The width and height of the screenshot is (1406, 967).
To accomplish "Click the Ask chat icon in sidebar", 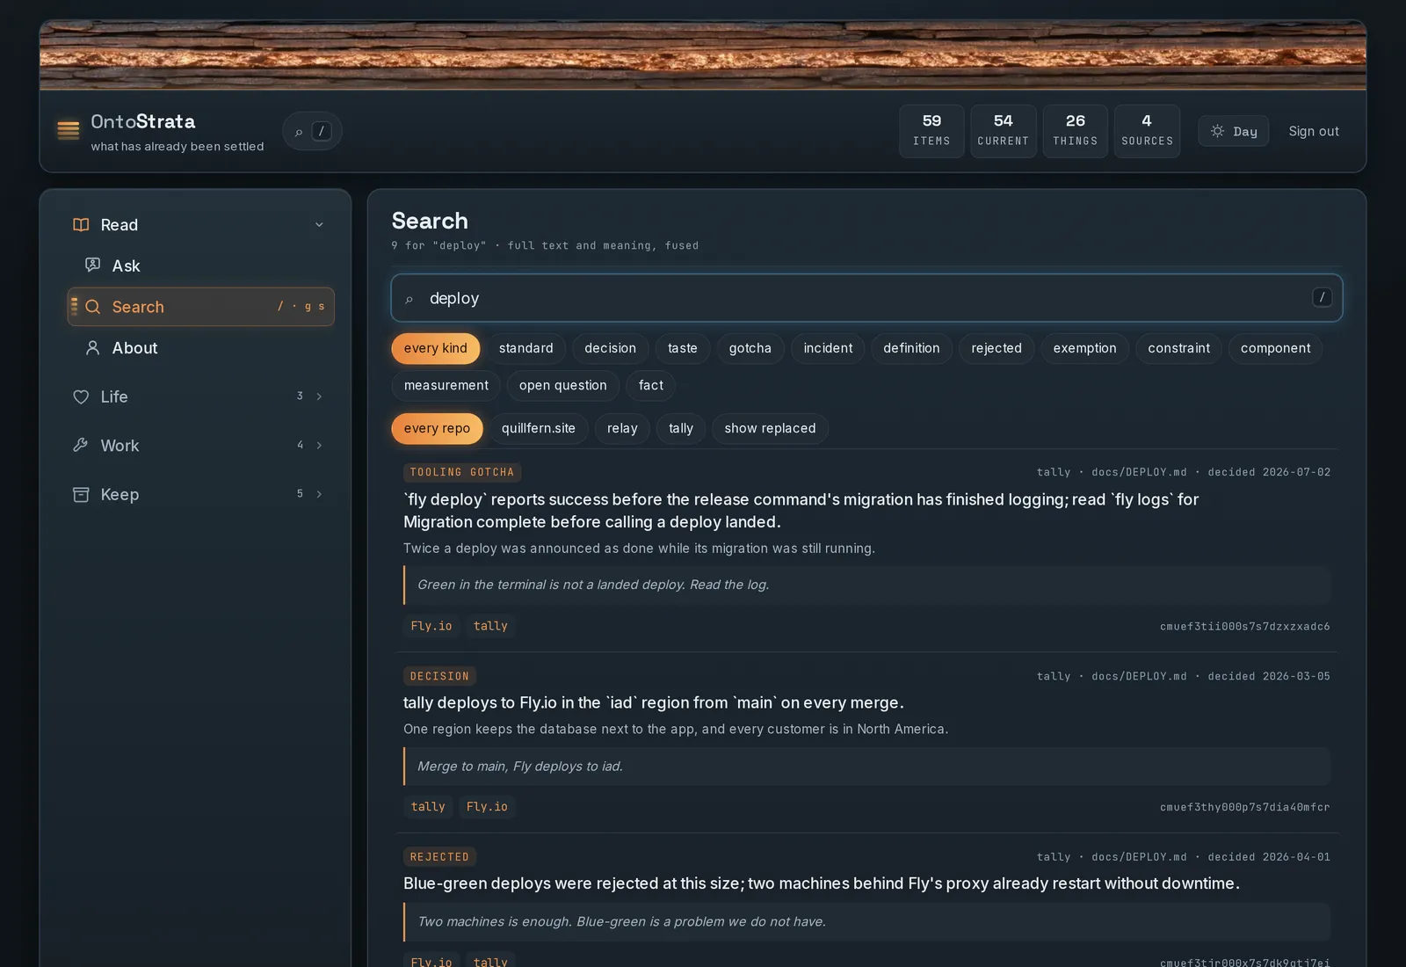I will click(x=92, y=265).
